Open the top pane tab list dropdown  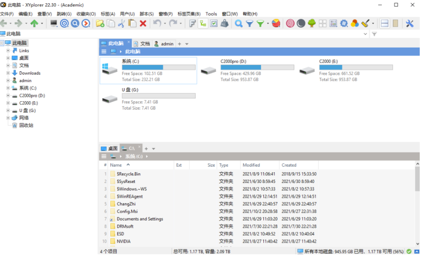click(x=187, y=44)
